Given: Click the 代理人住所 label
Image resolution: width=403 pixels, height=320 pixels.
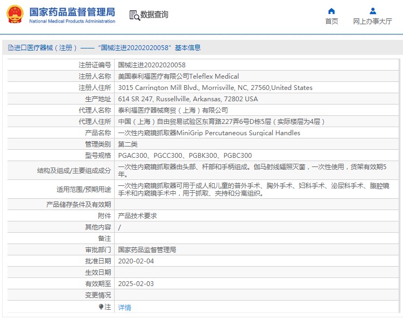Looking at the screenshot, I should point(95,122).
